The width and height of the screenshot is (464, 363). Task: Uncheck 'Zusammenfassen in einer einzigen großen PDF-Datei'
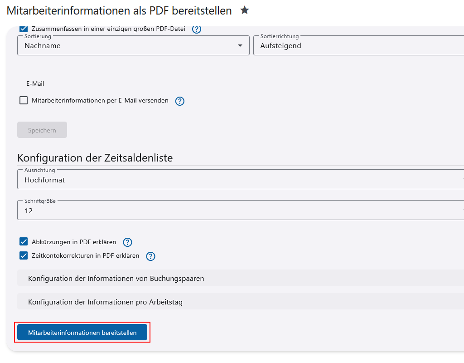pyautogui.click(x=23, y=29)
